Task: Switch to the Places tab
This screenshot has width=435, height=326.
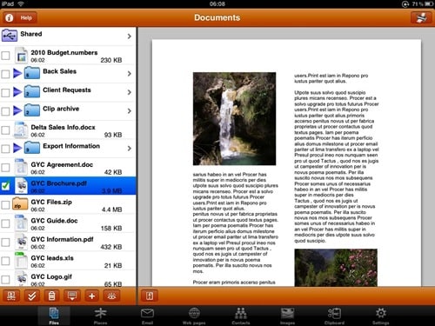Action: [101, 316]
